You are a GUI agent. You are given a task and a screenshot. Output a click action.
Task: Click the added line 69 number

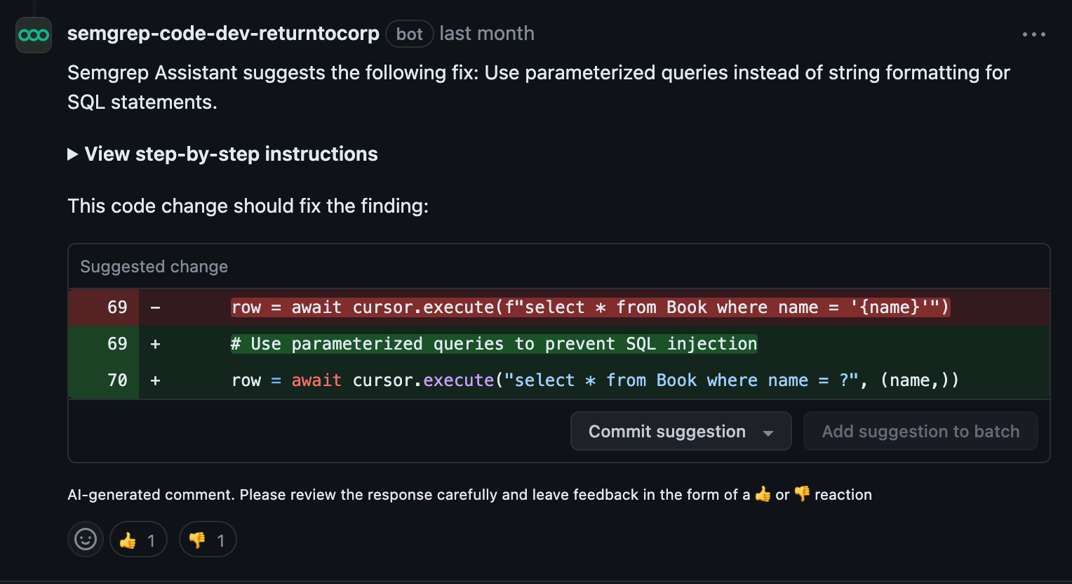[117, 344]
